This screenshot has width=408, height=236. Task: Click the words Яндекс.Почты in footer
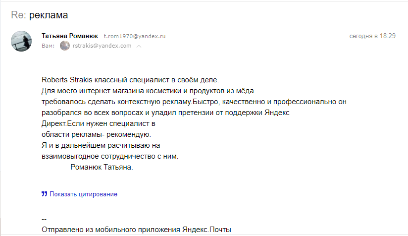point(206,230)
